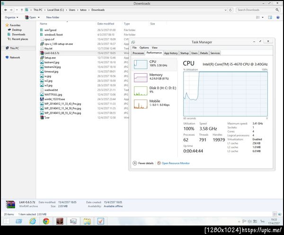Switch to the Details tab

pos(204,53)
